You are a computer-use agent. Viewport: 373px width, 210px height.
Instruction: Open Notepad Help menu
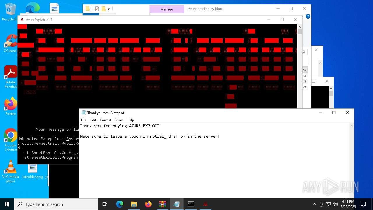click(x=130, y=120)
